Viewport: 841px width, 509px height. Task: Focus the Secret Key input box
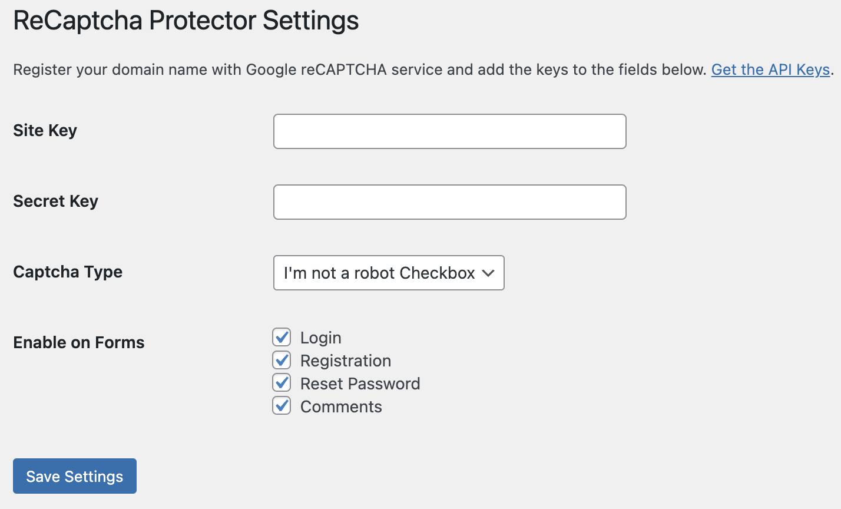(449, 202)
